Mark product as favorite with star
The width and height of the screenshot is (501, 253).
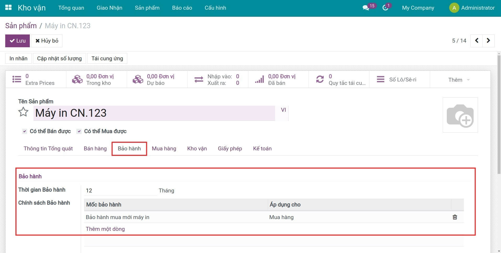(23, 112)
